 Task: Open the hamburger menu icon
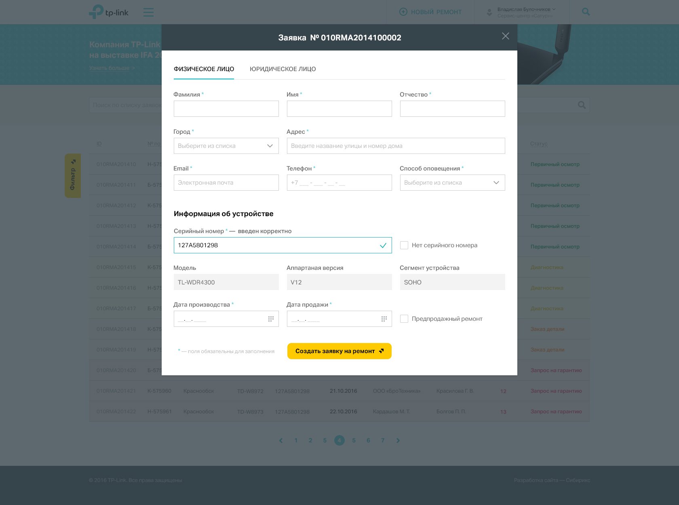[x=148, y=12]
